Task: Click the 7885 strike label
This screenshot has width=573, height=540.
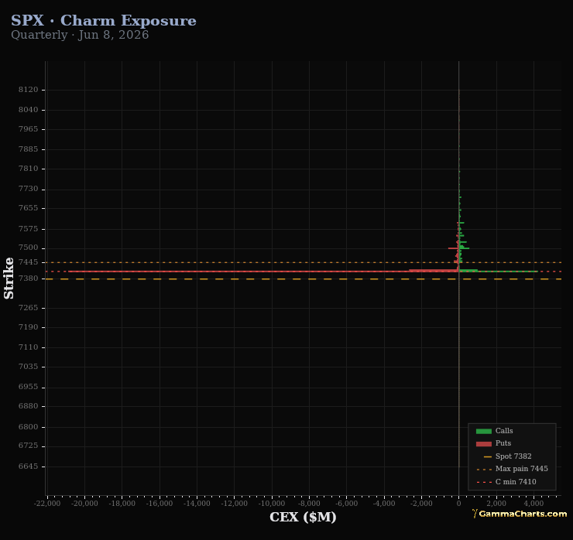Action: tap(29, 149)
